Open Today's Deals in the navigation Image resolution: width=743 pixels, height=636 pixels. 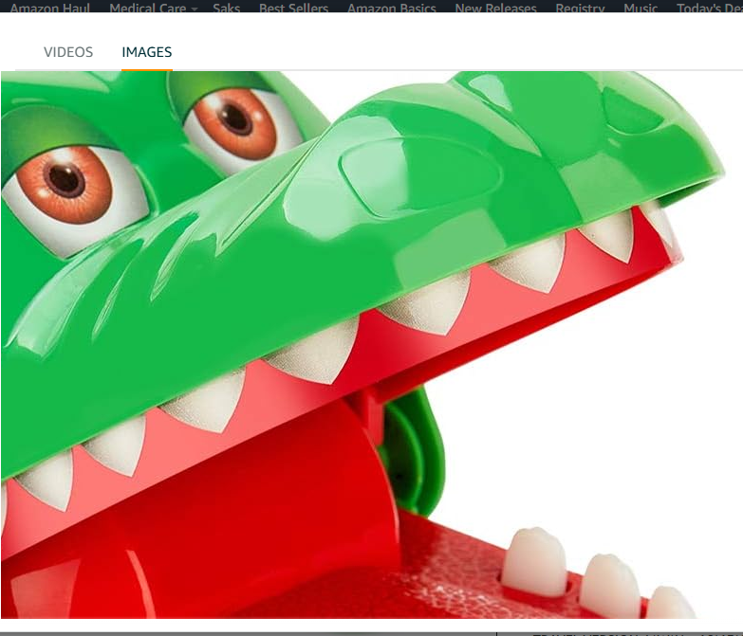click(x=709, y=8)
